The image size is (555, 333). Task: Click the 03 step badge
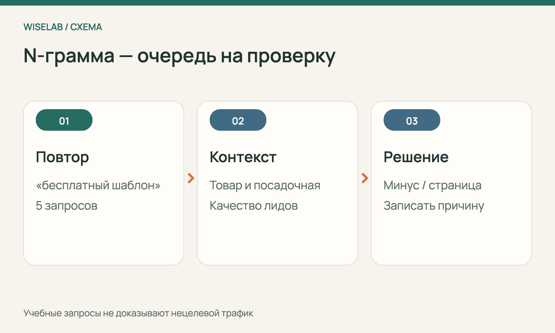click(x=412, y=120)
